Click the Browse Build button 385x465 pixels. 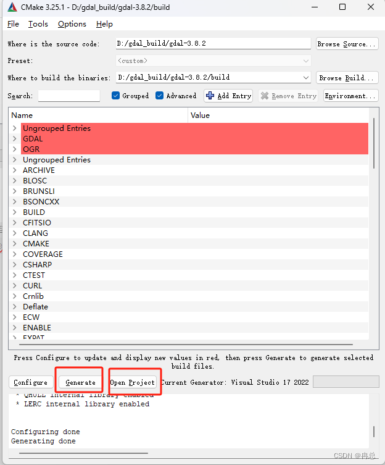[x=347, y=78]
